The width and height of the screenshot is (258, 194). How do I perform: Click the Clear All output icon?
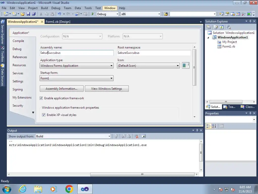(136, 136)
